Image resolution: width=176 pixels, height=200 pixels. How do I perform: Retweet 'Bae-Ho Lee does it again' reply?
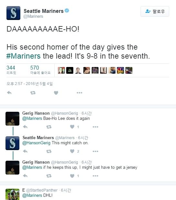click(x=49, y=127)
